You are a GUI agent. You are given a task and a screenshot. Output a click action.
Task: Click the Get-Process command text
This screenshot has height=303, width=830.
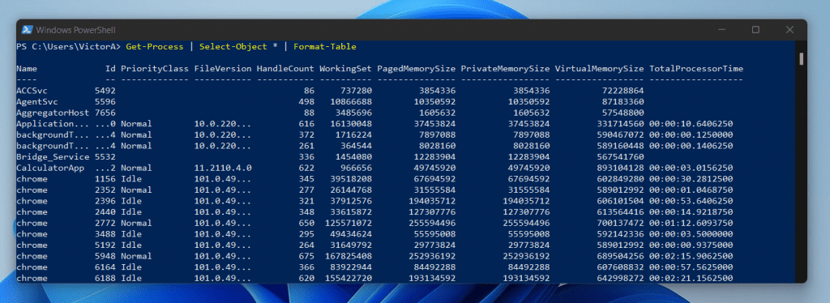pos(155,46)
